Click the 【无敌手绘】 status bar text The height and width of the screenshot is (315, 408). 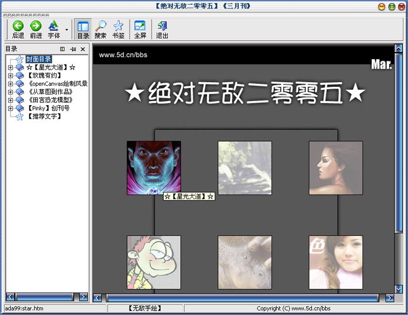pos(145,308)
